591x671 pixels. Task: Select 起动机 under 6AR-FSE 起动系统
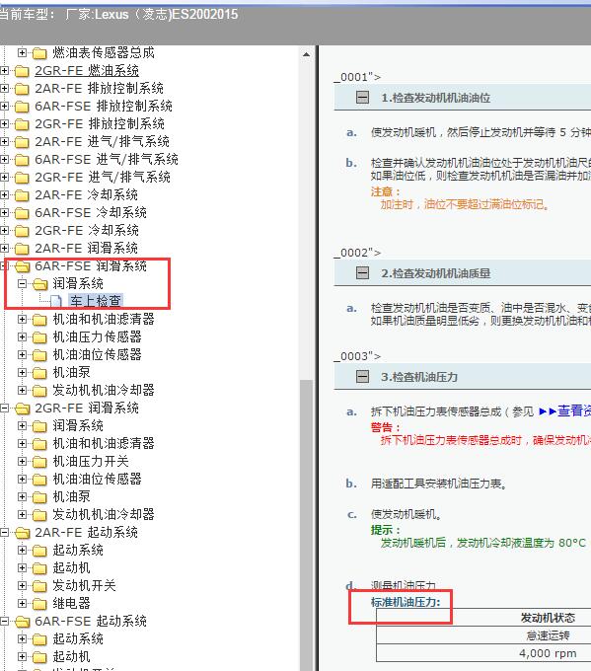pyautogui.click(x=71, y=656)
